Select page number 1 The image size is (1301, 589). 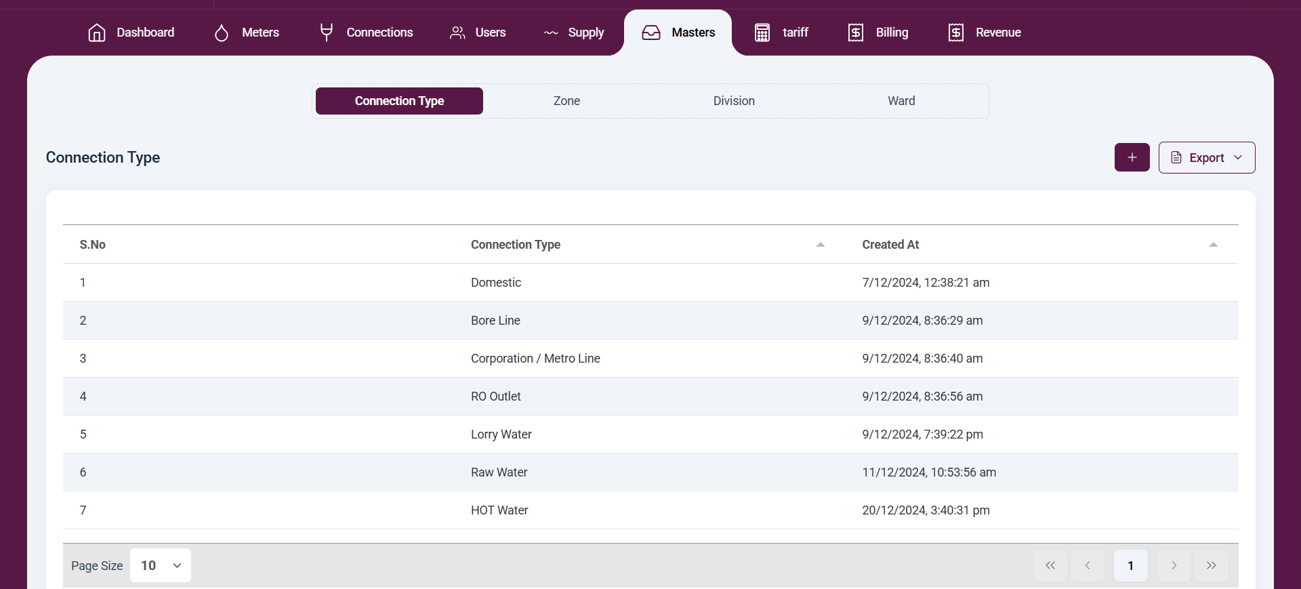1130,565
